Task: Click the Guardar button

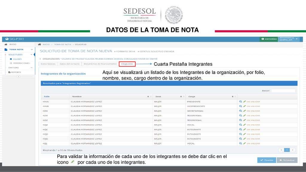Action: [267, 160]
